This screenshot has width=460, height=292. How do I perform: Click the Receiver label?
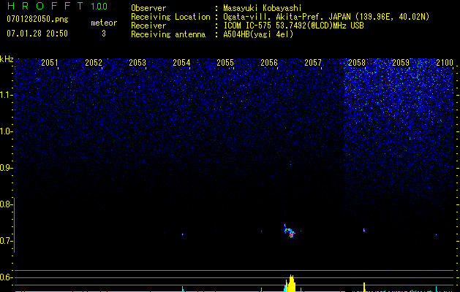click(148, 26)
